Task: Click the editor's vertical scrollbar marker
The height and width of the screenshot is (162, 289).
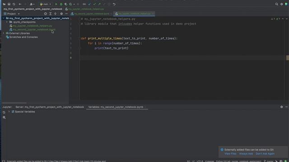Action: (288, 58)
